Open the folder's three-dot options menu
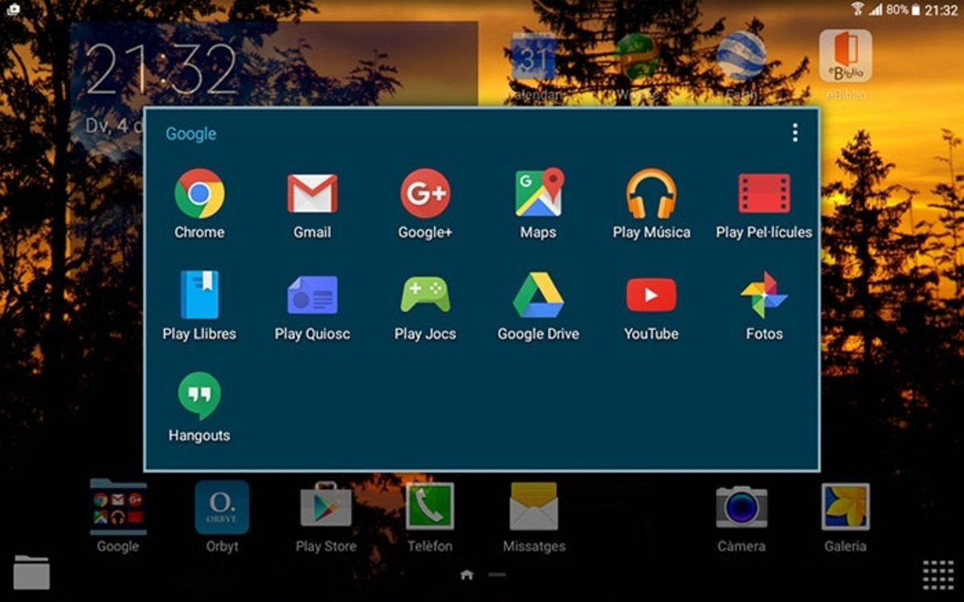The image size is (964, 602). coord(794,133)
